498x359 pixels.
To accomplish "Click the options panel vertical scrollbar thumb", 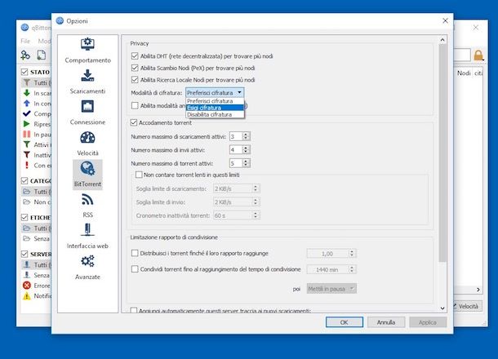I will coord(442,153).
